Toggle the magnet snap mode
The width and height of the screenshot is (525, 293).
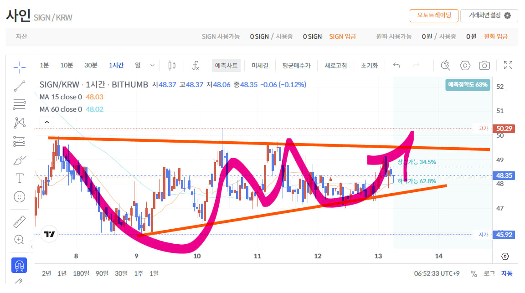tap(19, 265)
